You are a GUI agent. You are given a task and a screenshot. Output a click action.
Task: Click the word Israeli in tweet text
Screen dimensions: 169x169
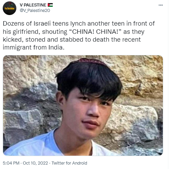tap(42, 24)
